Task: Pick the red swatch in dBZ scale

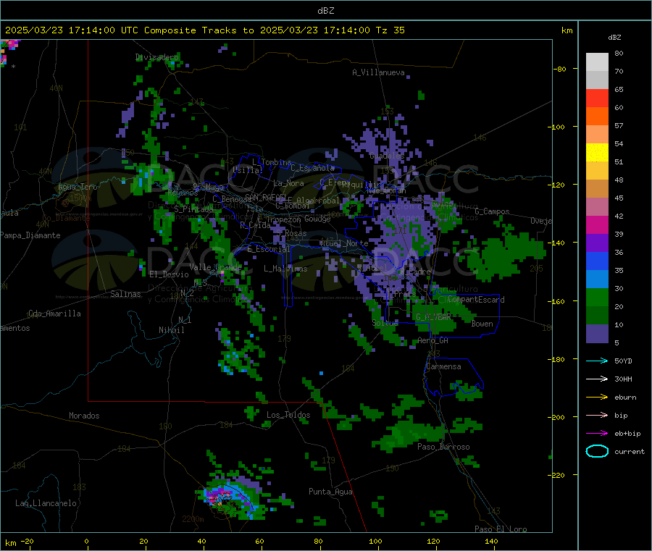Action: [597, 98]
